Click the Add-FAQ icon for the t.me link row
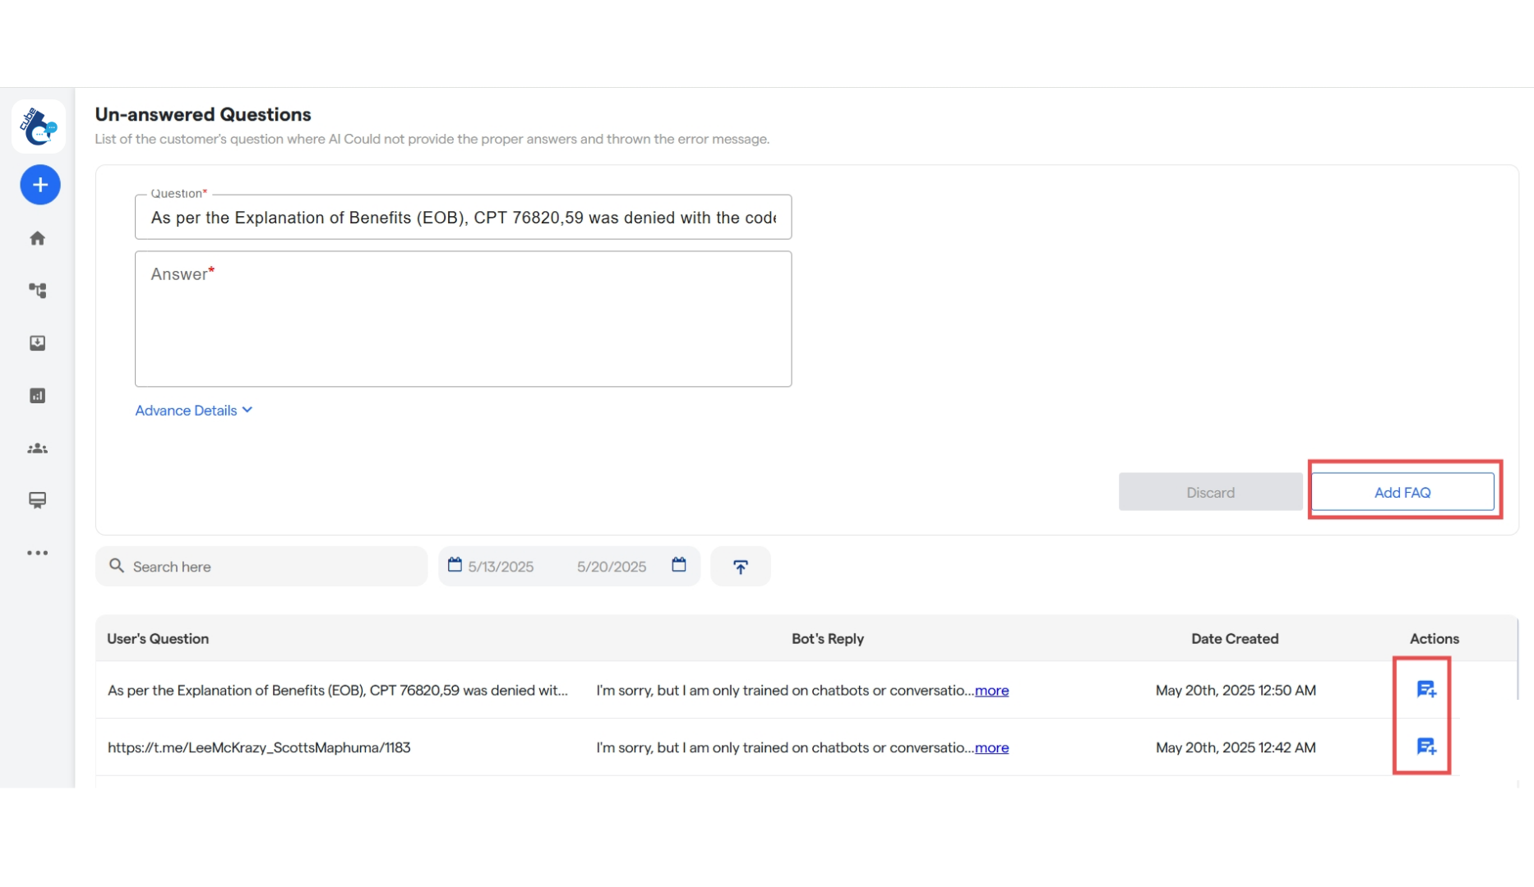This screenshot has width=1534, height=887. 1425,747
